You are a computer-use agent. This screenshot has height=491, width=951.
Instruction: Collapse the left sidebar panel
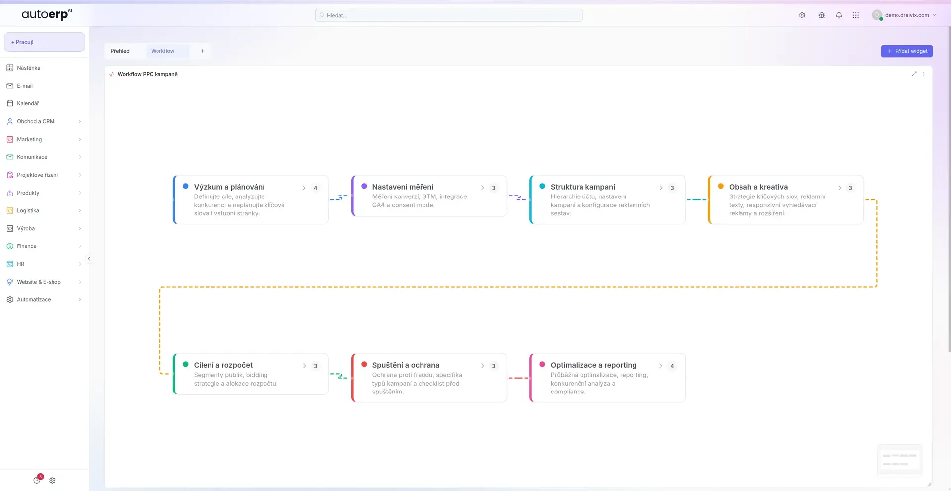pyautogui.click(x=89, y=259)
